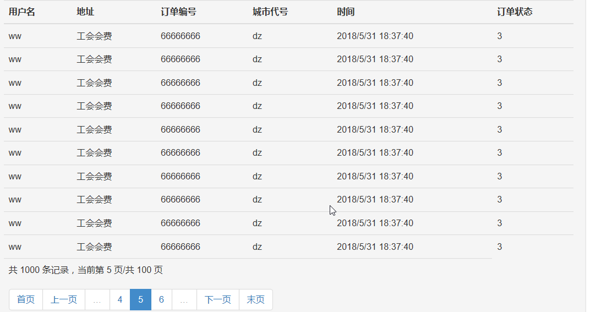Viewport: 601px width, 312px height.
Task: Go to 首页 in the pagination
Action: pyautogui.click(x=26, y=299)
